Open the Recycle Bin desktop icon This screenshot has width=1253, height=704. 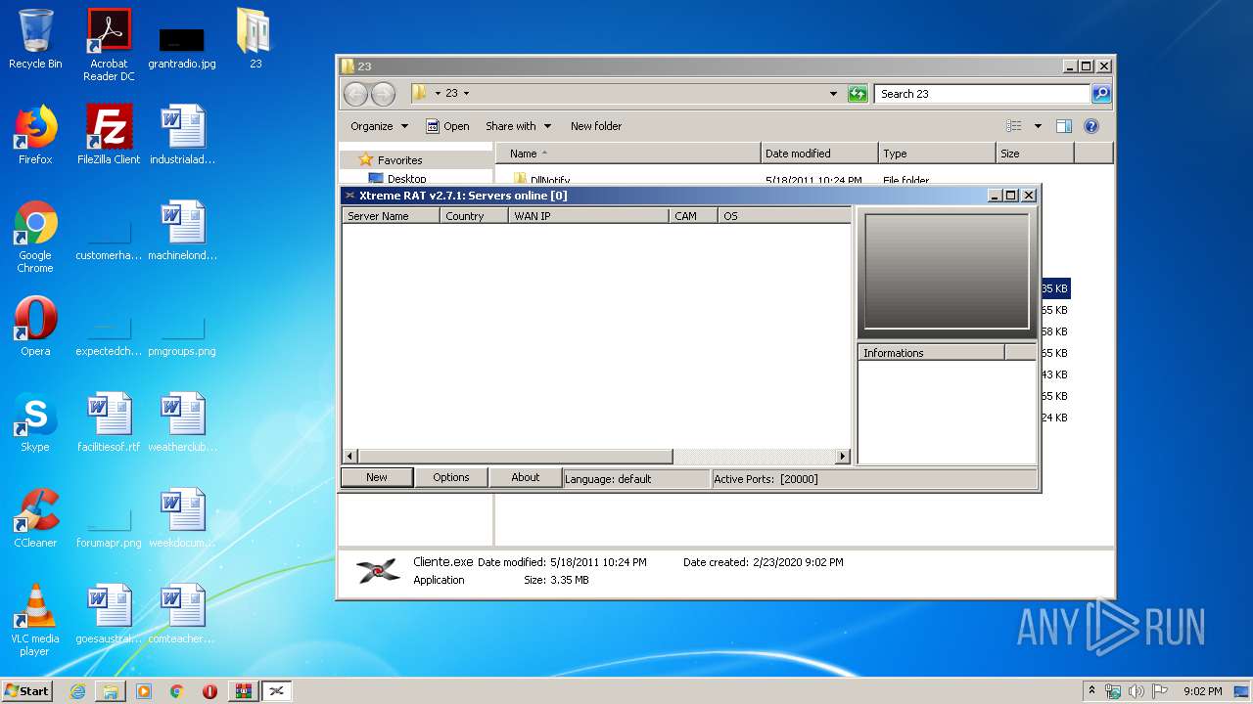(x=35, y=39)
